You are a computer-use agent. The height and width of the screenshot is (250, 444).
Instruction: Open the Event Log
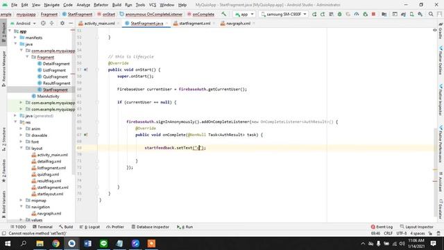(x=382, y=227)
